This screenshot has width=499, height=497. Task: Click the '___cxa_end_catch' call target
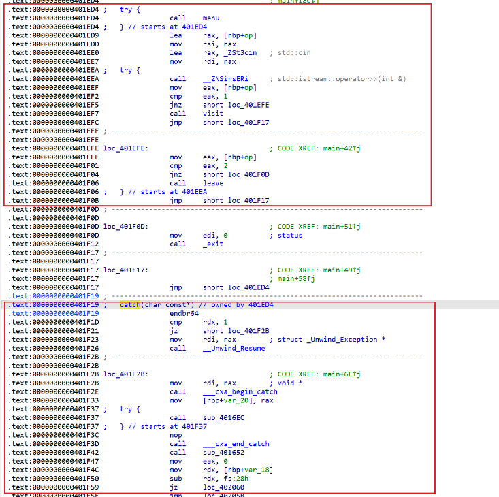236,444
